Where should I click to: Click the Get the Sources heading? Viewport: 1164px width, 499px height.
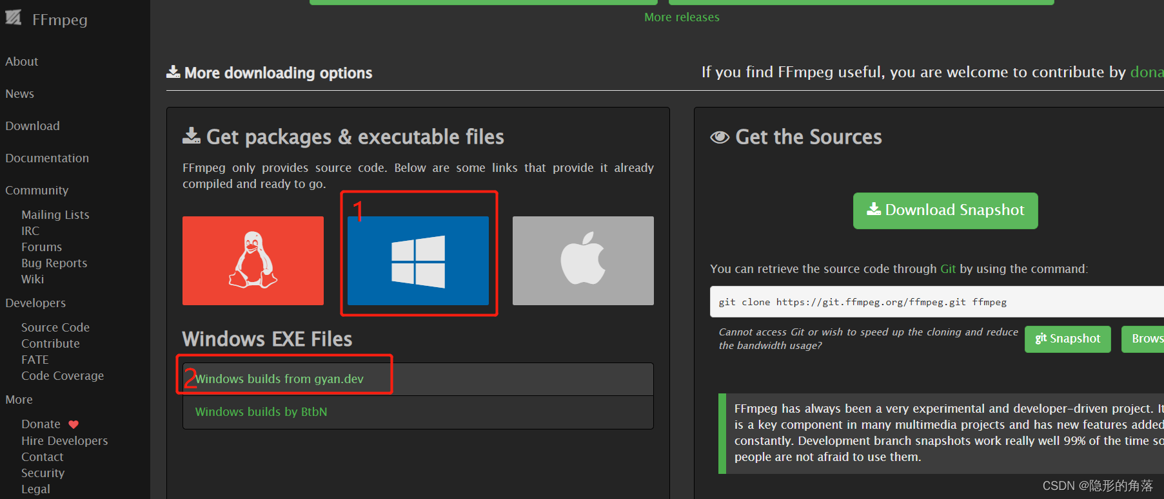coord(796,137)
